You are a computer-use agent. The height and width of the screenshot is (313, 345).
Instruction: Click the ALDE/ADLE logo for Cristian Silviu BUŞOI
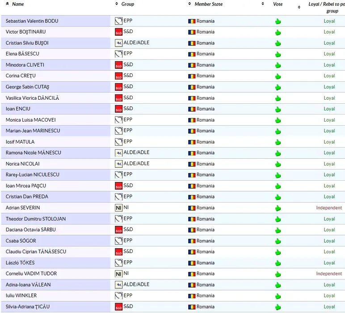click(118, 43)
